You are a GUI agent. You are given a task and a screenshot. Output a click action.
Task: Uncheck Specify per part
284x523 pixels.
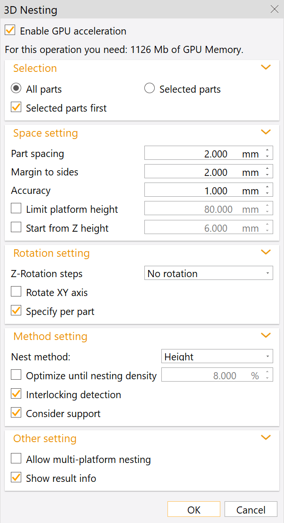click(x=16, y=312)
